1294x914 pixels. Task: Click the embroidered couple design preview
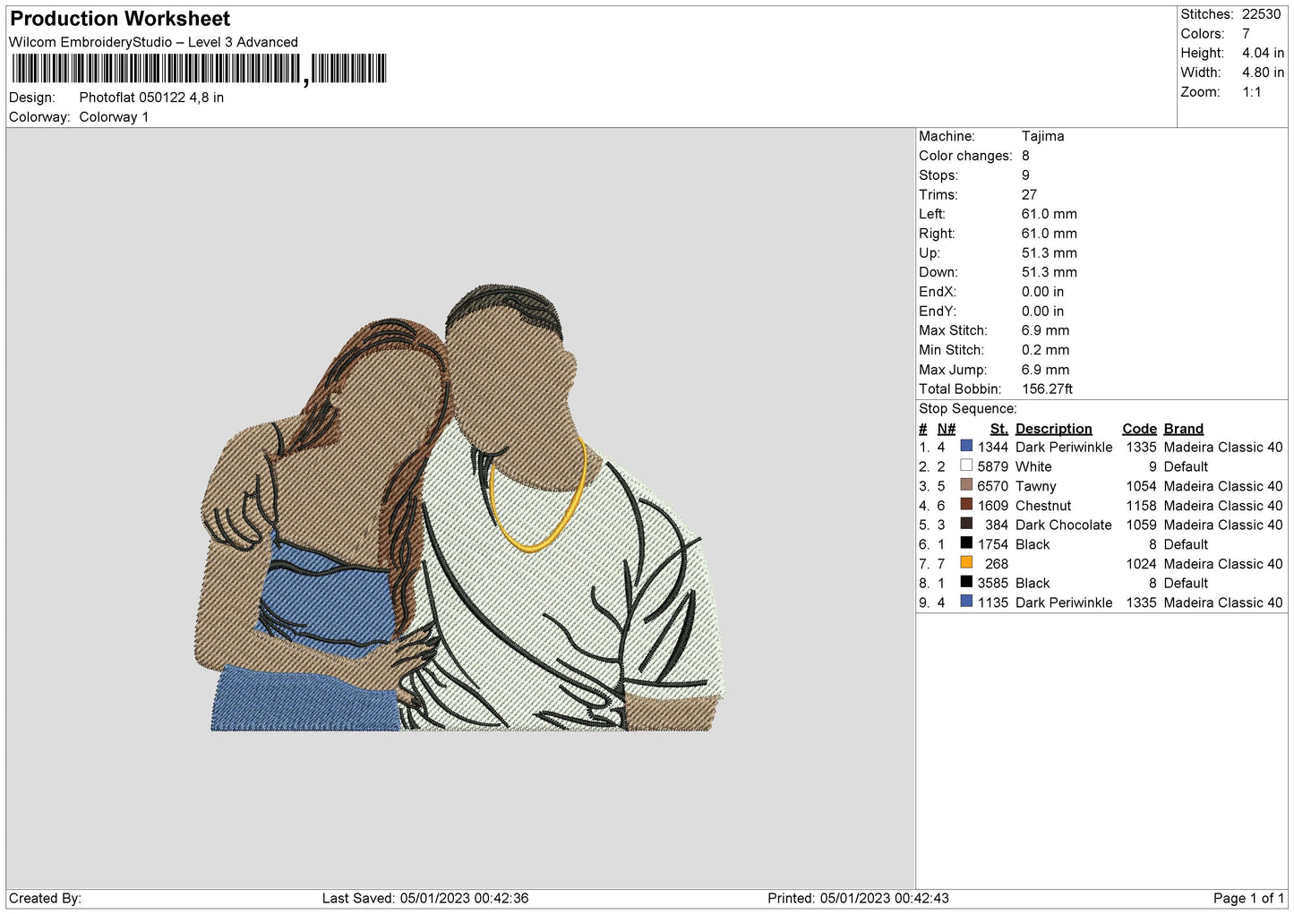point(459,508)
